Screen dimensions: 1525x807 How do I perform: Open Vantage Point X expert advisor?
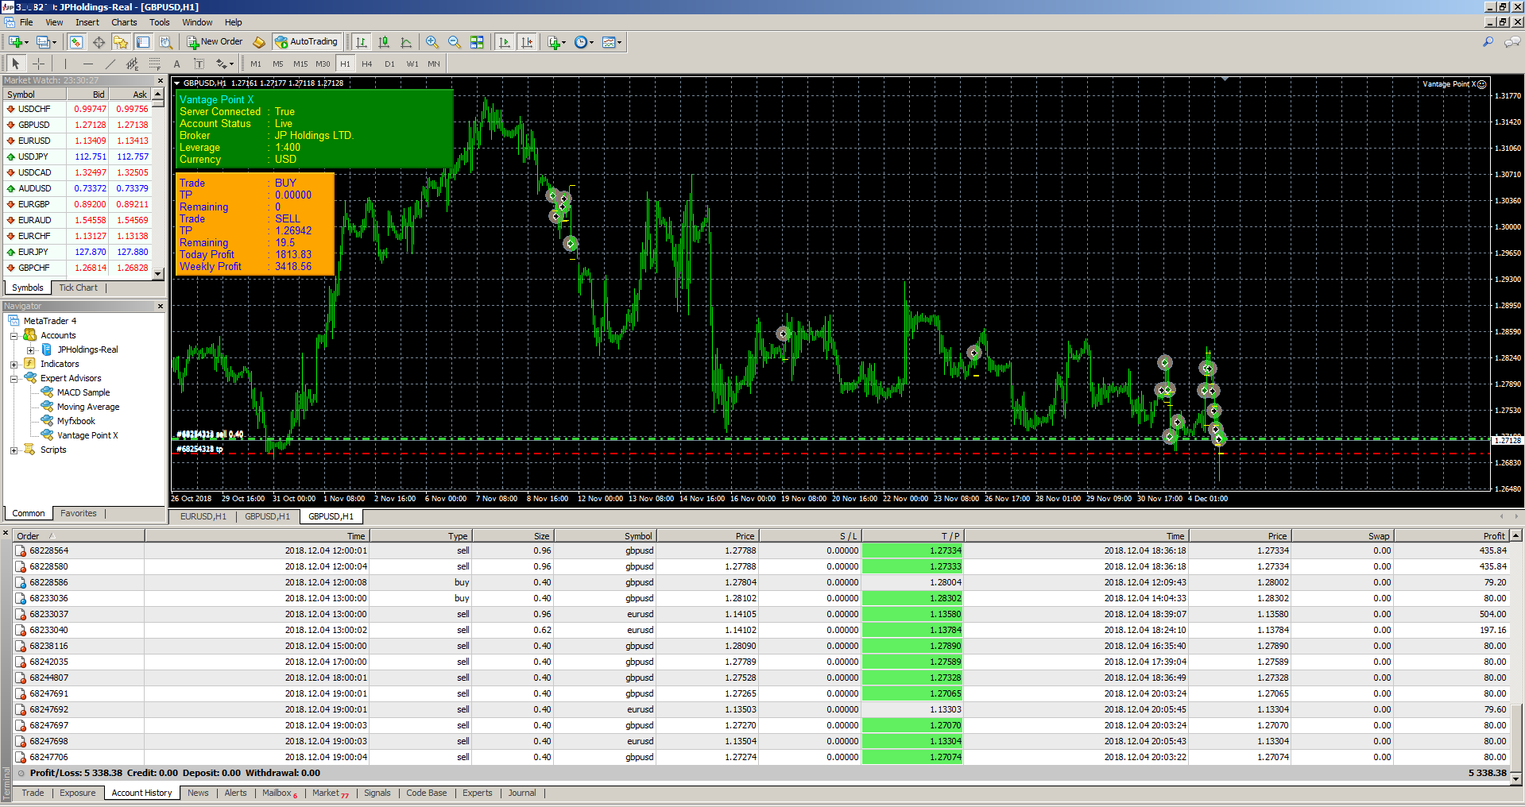(x=87, y=435)
